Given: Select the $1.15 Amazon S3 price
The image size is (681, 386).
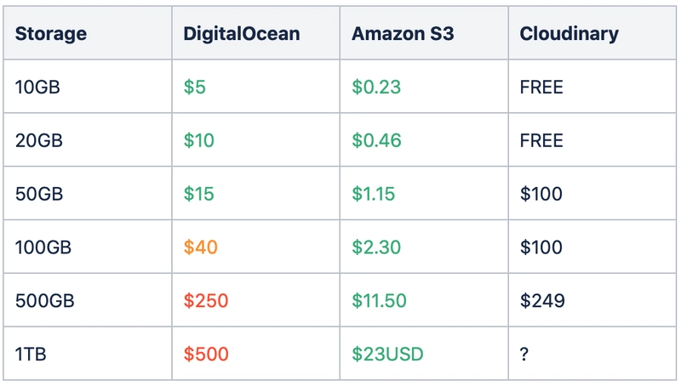Looking at the screenshot, I should pos(374,194).
